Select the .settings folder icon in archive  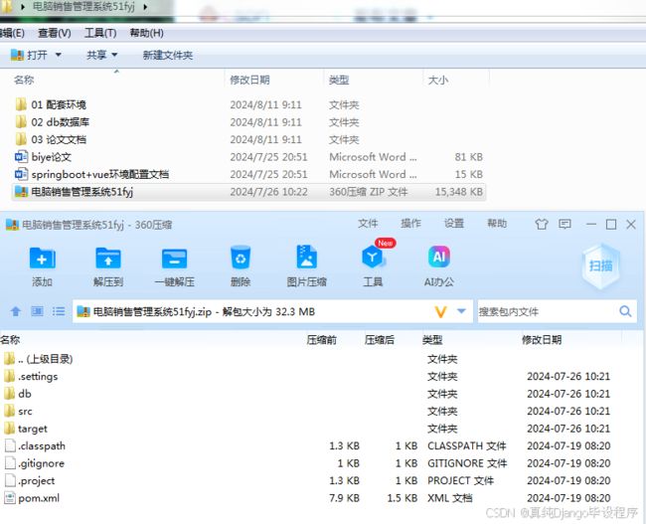click(10, 376)
